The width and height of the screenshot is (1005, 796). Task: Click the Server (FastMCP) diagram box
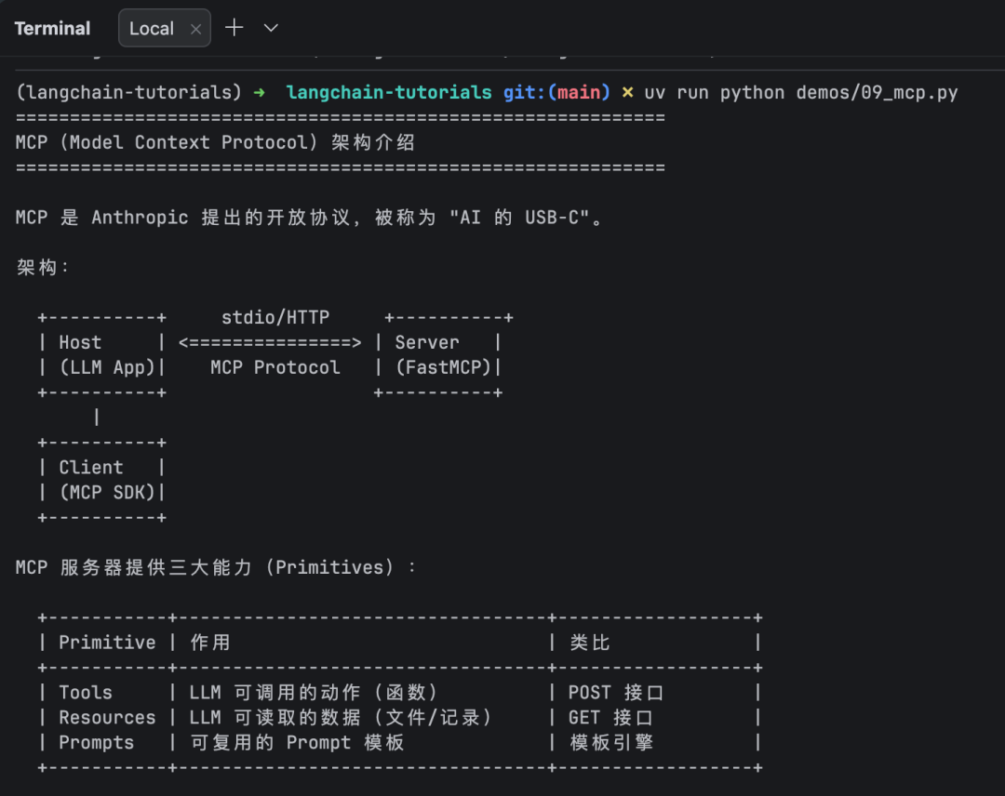443,355
